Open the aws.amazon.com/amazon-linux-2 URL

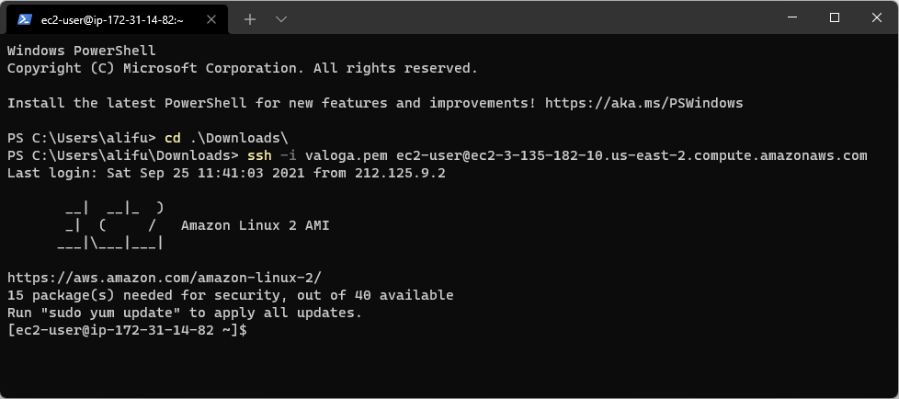tap(164, 277)
